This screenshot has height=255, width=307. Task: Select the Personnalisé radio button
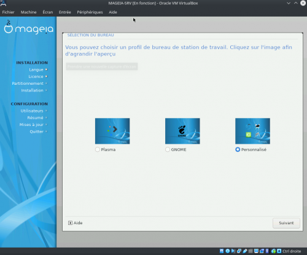[238, 149]
